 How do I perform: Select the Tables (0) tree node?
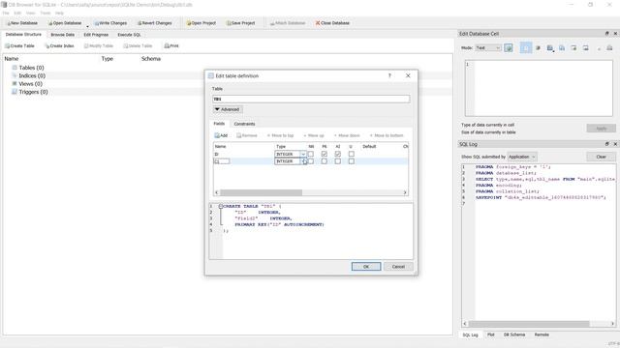point(31,68)
